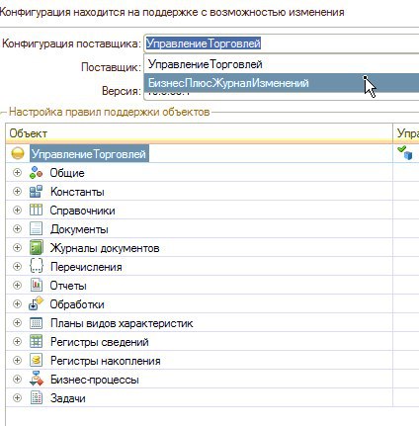Click the truncated Упра column header
This screenshot has height=426, width=419.
(x=406, y=133)
